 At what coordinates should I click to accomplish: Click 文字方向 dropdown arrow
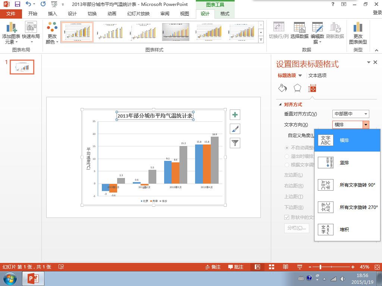(x=366, y=125)
